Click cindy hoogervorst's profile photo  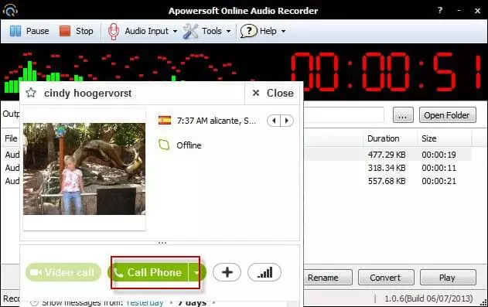pyautogui.click(x=84, y=169)
